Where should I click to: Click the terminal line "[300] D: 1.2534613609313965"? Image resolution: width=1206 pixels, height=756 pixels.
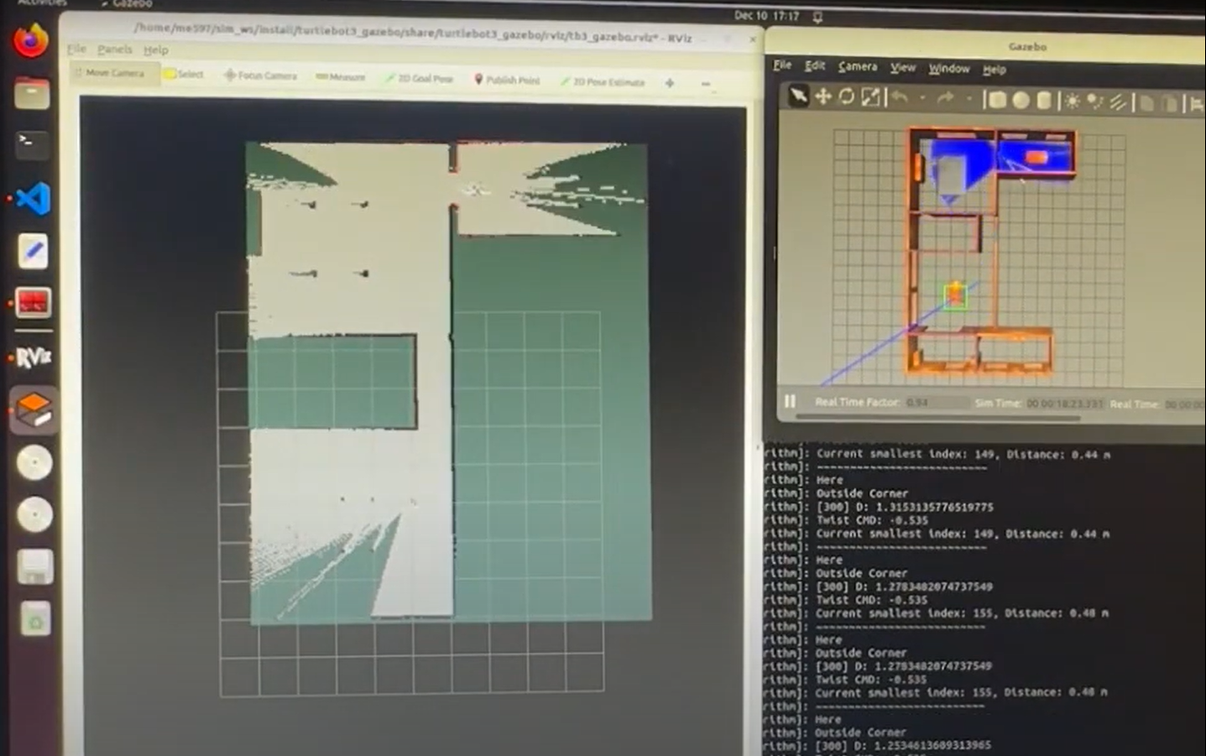(x=903, y=745)
